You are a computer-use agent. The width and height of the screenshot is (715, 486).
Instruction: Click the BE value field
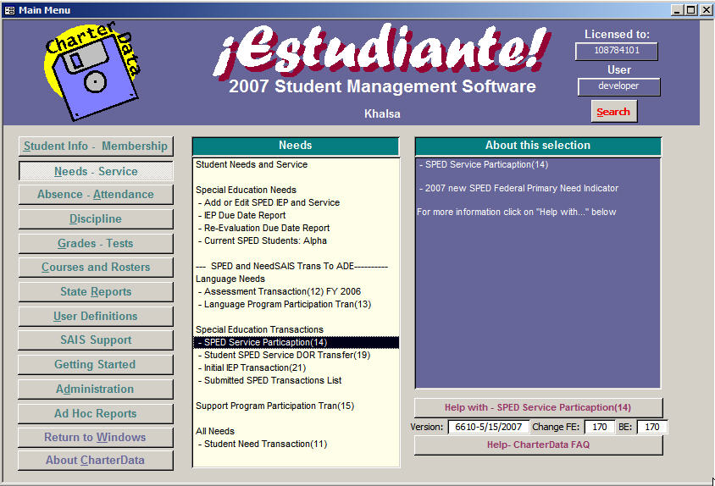(x=651, y=428)
